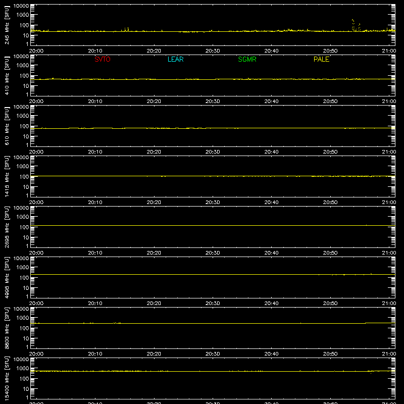This screenshot has width=404, height=404.
Task: Click the cyan LEAR station legend label
Action: point(175,59)
